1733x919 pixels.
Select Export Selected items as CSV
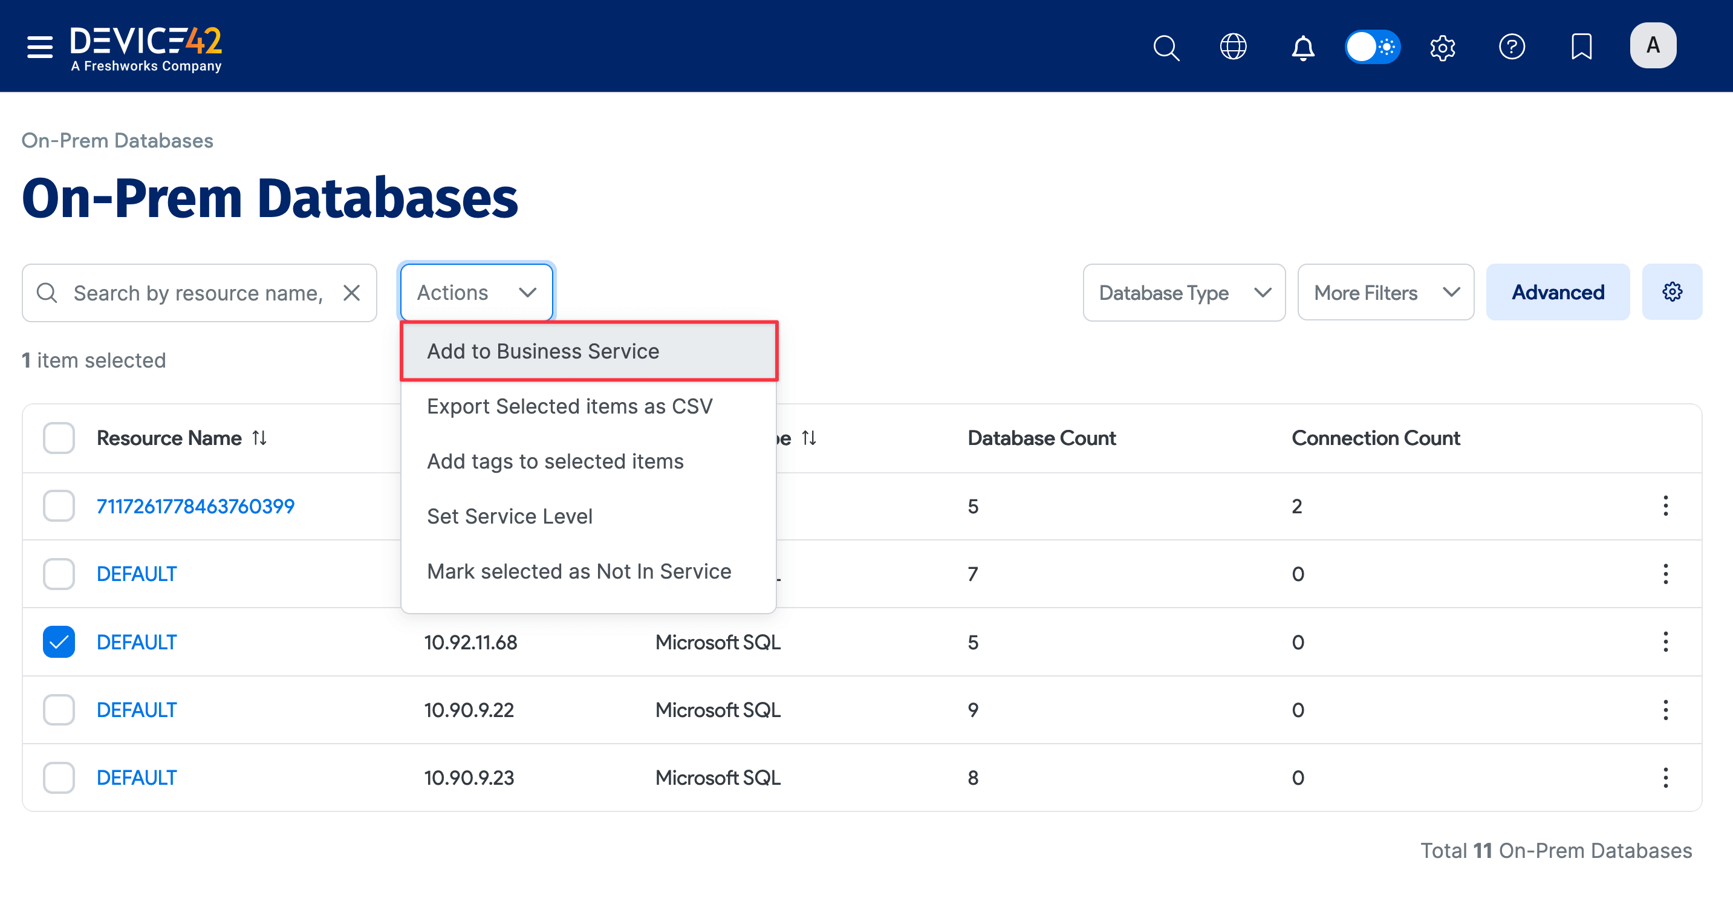point(569,406)
